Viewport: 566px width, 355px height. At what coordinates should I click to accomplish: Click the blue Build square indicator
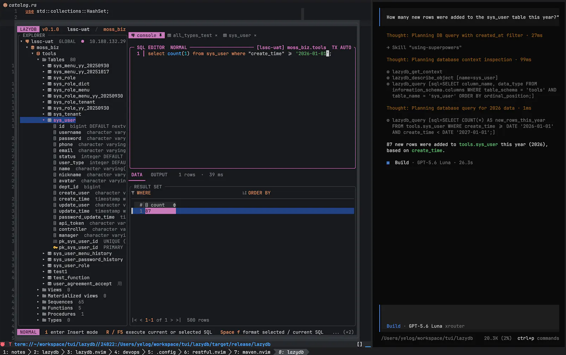point(388,163)
